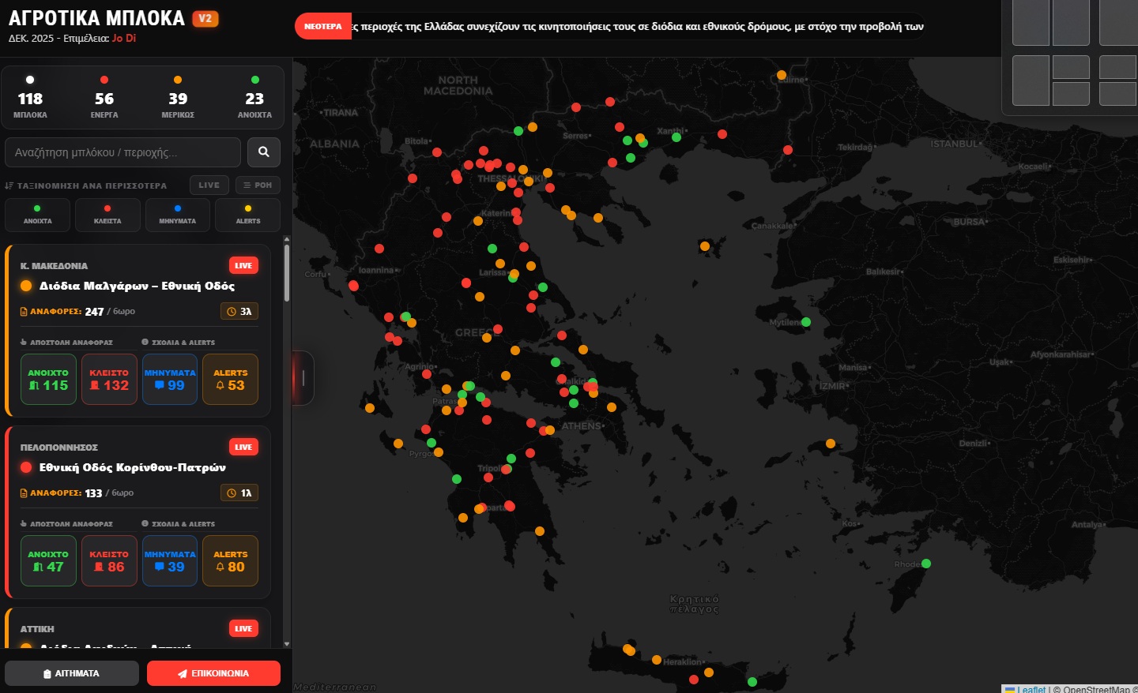Collapse the sidebar using the red handle

tap(302, 377)
